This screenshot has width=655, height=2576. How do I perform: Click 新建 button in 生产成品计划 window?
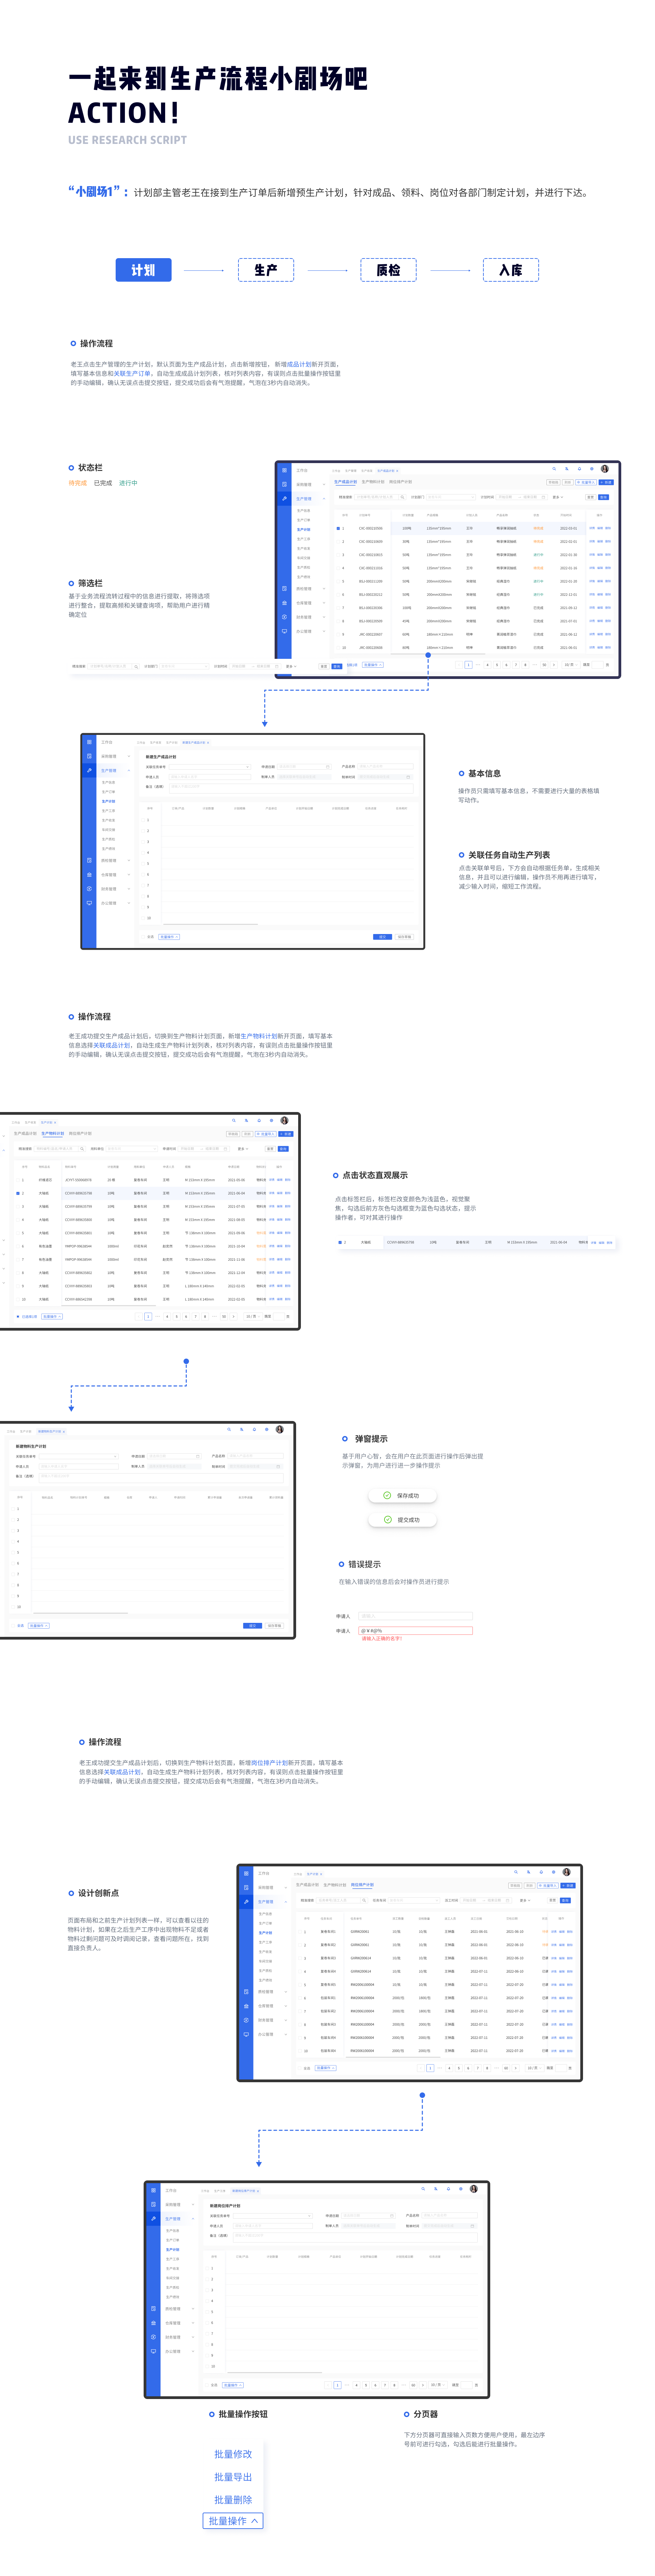[606, 482]
